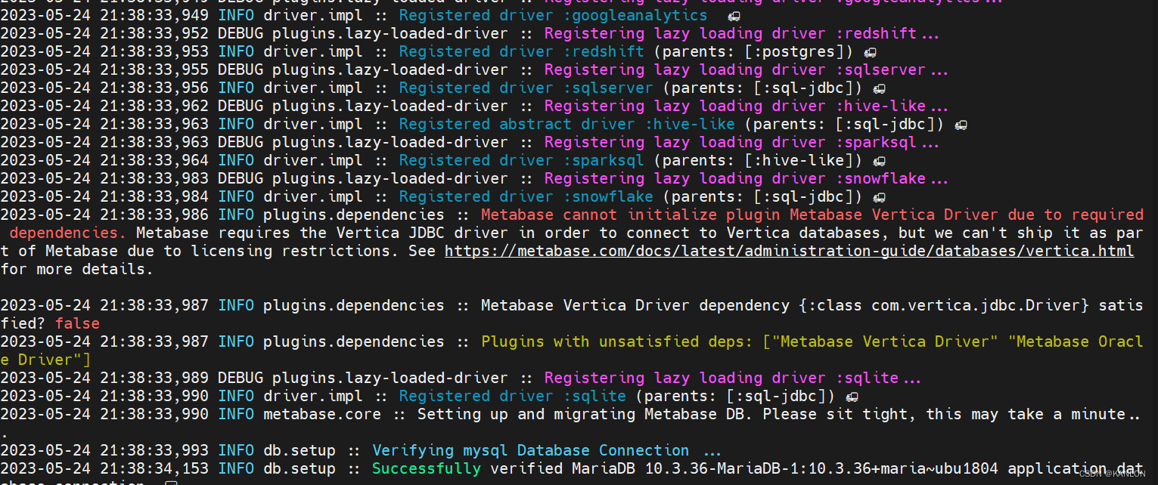This screenshot has width=1158, height=485.
Task: Click magenta text "Registering lazy loading driver :sqlite"
Action: (721, 378)
